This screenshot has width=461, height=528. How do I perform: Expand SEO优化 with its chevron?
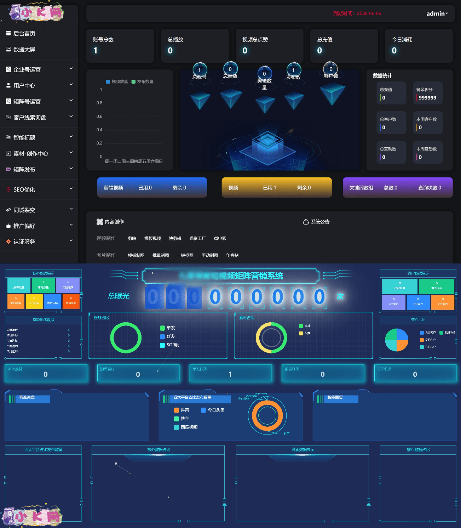tap(71, 188)
